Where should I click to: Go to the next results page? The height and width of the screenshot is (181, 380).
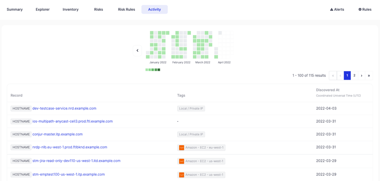point(362,75)
